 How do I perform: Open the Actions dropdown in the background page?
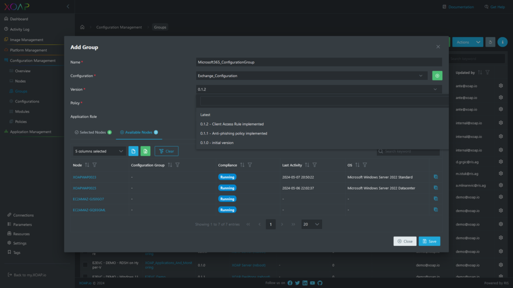[x=467, y=42]
